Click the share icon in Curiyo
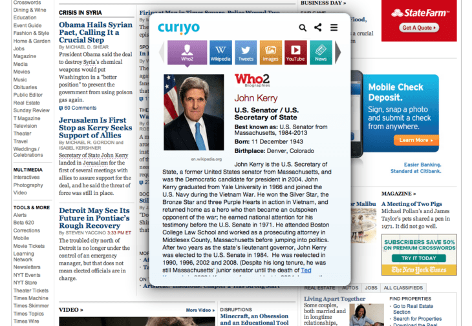The width and height of the screenshot is (472, 326). point(318,27)
